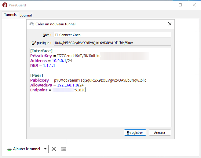201x158 pixels.
Task: Maximize the WireGuard window
Action: (x=180, y=5)
